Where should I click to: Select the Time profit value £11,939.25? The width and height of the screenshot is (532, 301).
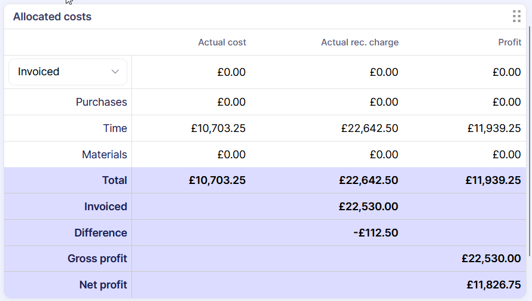494,128
